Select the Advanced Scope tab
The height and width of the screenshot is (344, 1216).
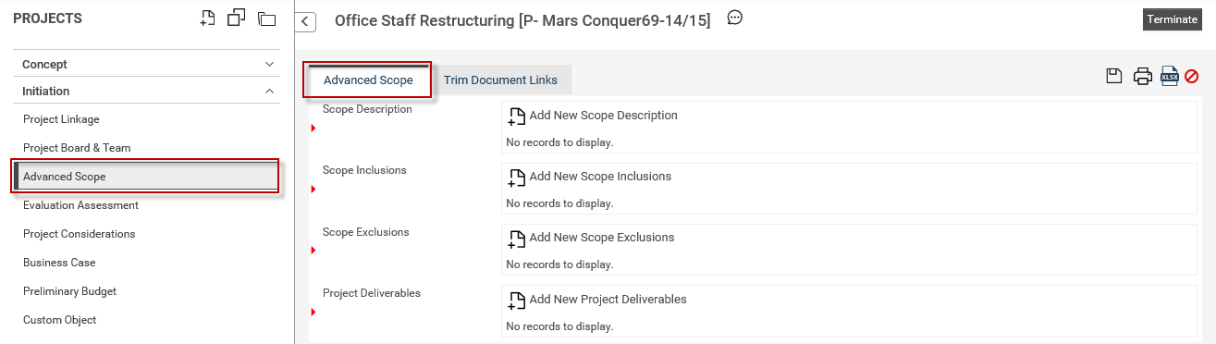(x=368, y=80)
